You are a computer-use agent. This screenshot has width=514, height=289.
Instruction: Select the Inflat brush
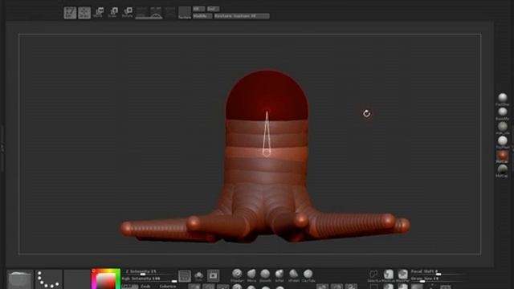[279, 275]
